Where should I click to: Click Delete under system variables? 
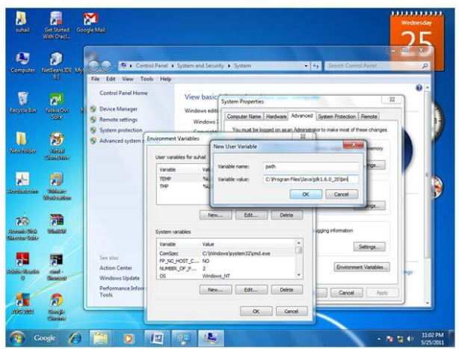pos(286,290)
